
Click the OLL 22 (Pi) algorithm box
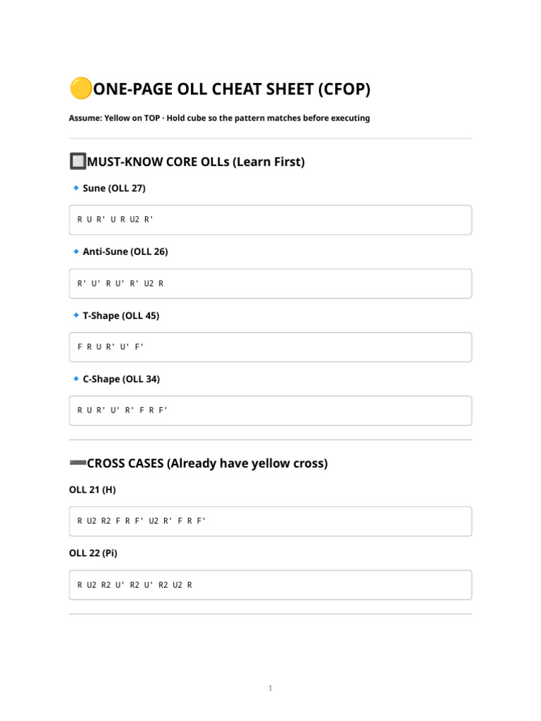[270, 584]
